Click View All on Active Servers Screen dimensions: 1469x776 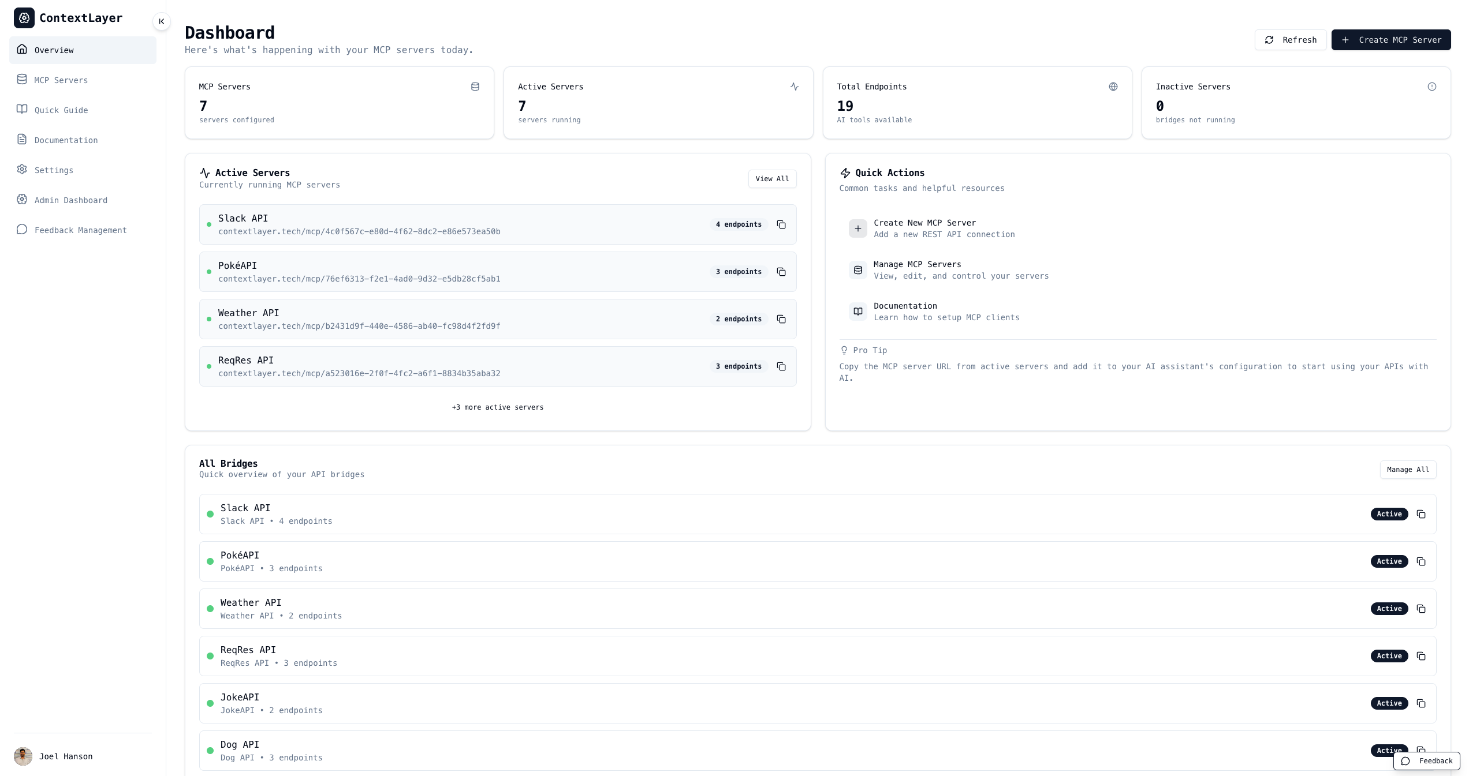[x=772, y=178]
